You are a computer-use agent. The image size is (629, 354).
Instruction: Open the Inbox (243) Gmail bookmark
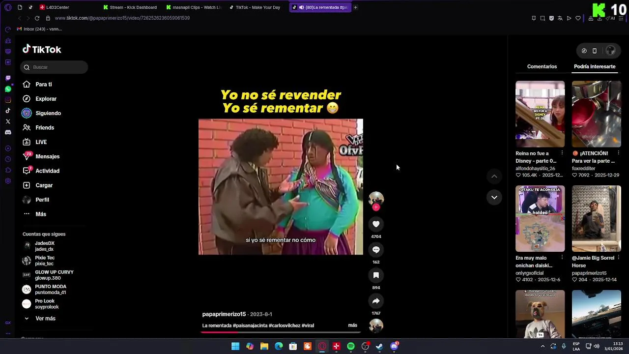[x=39, y=29]
